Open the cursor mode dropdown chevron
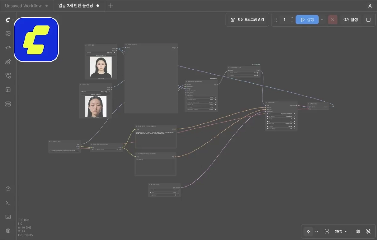This screenshot has height=240, width=377. pos(317,232)
